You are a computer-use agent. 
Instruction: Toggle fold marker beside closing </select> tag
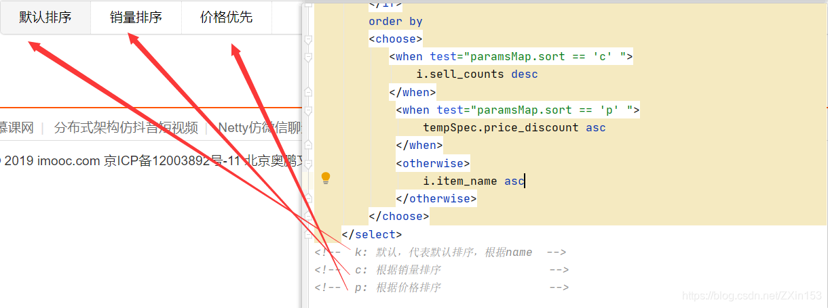tap(308, 234)
